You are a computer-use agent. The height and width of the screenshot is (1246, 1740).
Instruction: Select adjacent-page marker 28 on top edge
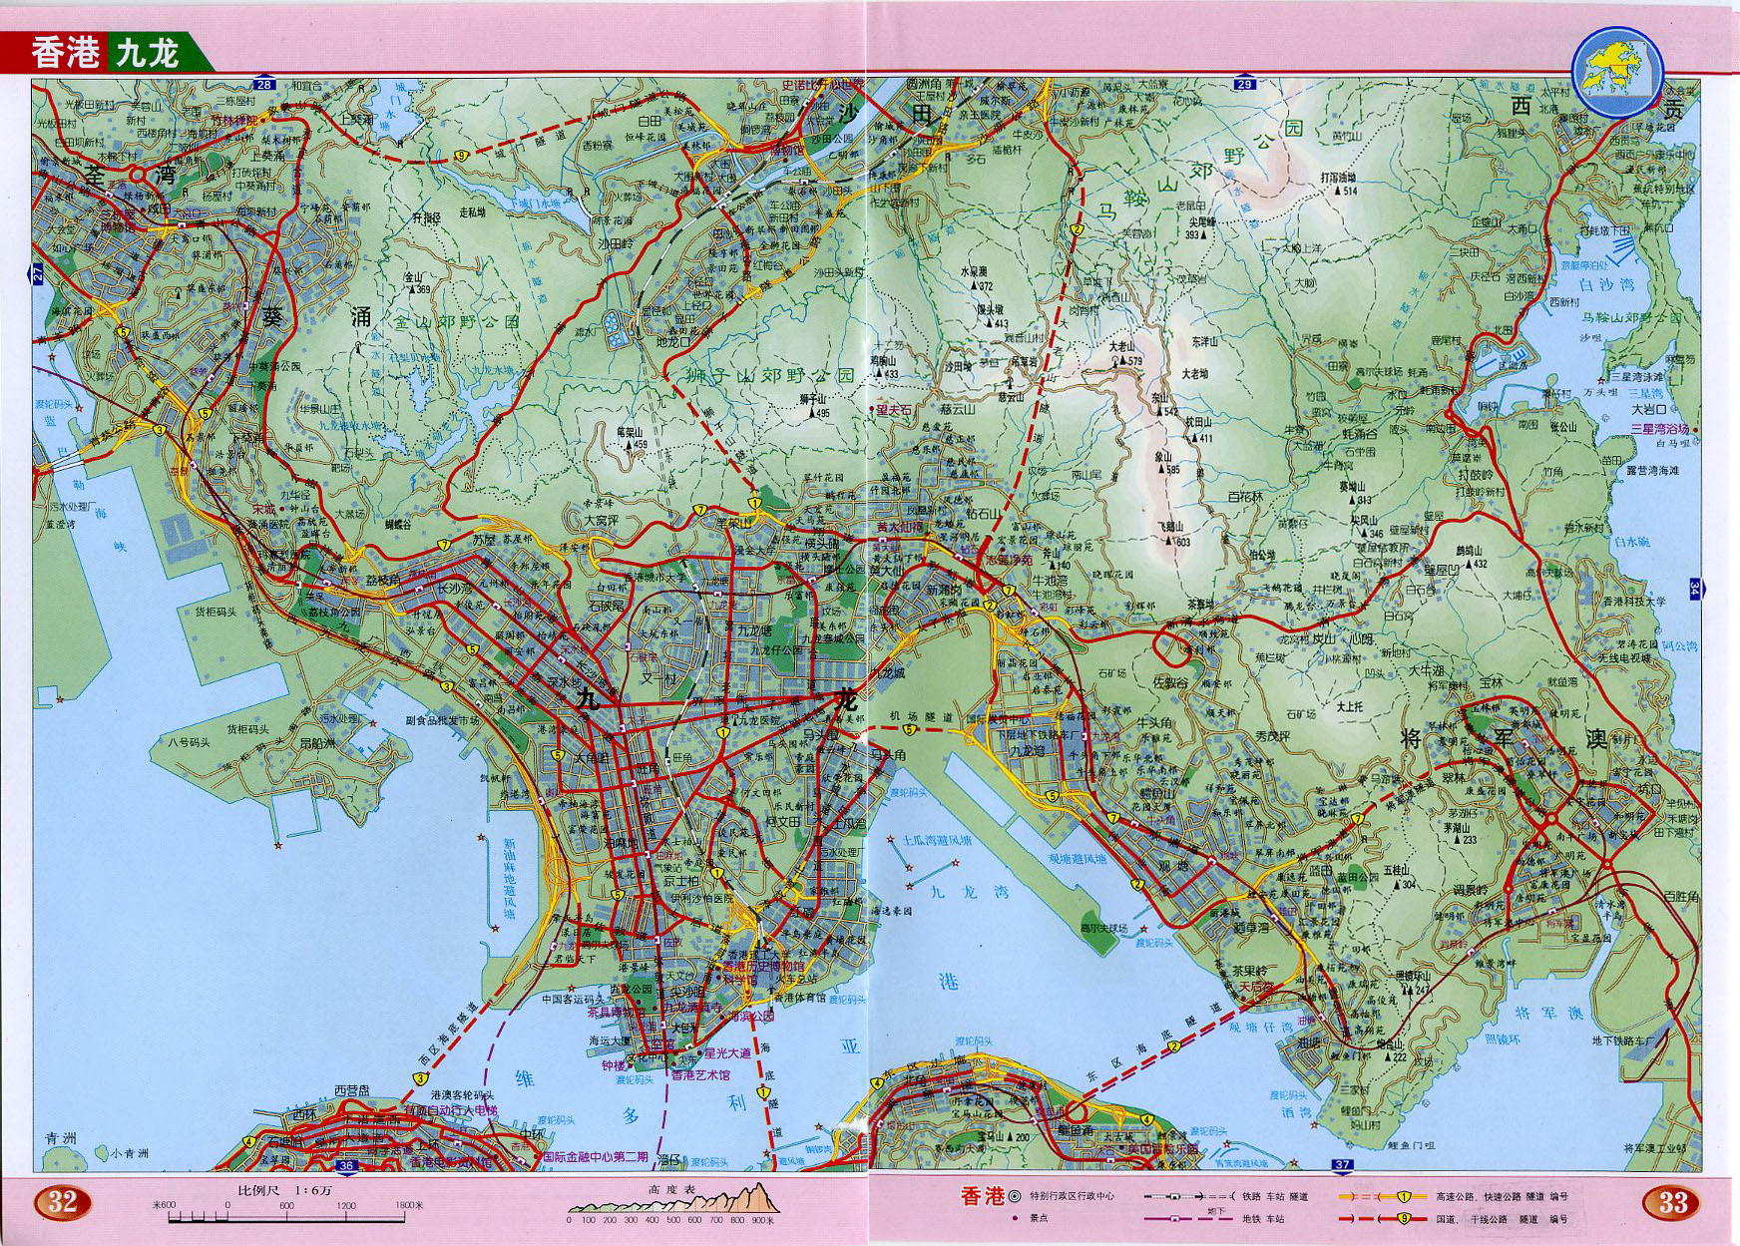264,86
